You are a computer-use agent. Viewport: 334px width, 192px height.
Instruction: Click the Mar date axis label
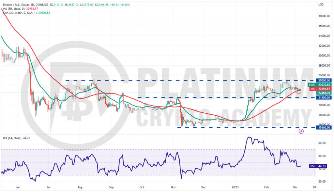(295, 187)
